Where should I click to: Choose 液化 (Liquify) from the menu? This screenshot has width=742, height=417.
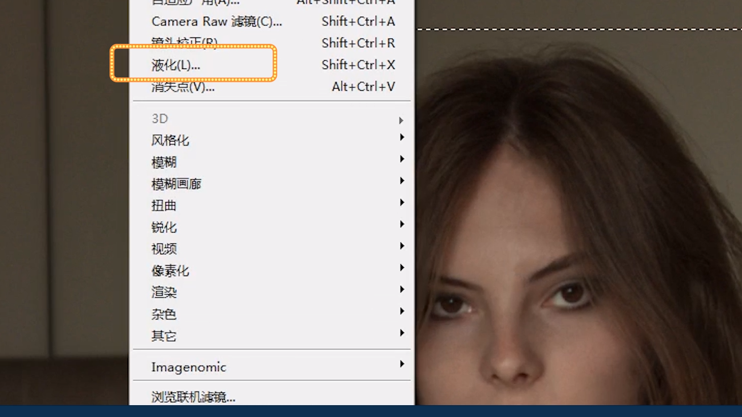click(x=176, y=65)
